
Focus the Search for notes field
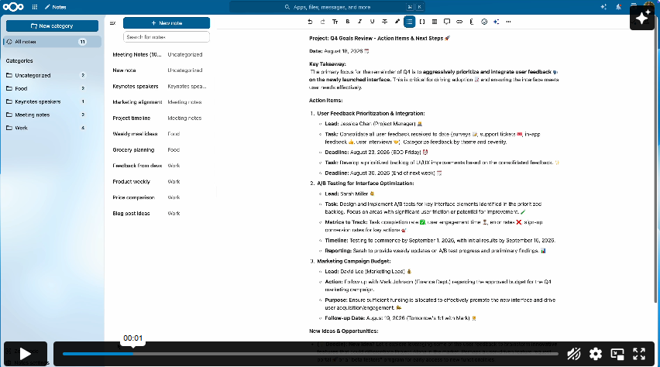(x=167, y=37)
